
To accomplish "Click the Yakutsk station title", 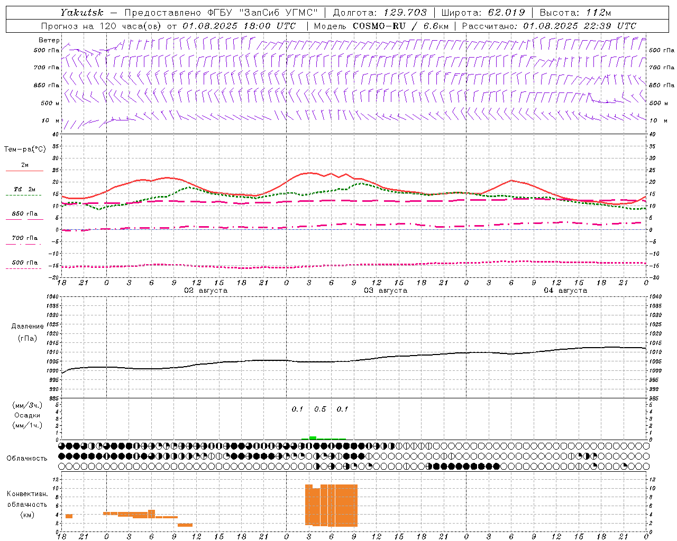I will point(81,13).
